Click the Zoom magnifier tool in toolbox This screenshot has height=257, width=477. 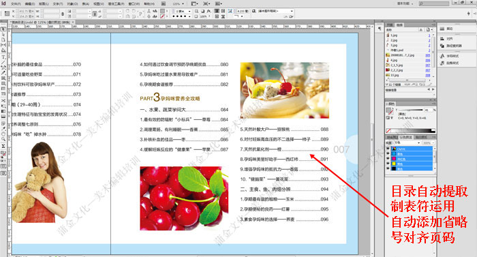pyautogui.click(x=3, y=139)
